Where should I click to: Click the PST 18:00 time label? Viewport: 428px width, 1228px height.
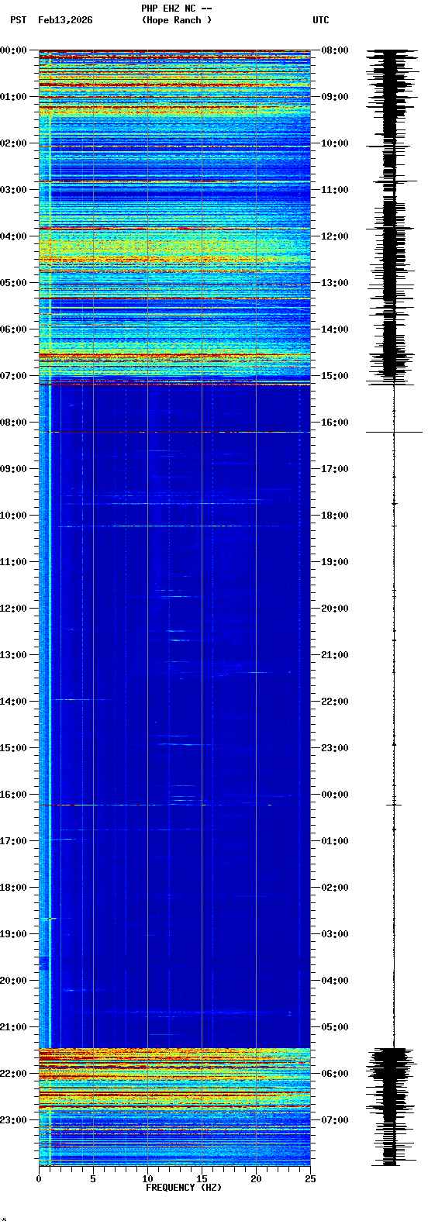pyautogui.click(x=14, y=888)
